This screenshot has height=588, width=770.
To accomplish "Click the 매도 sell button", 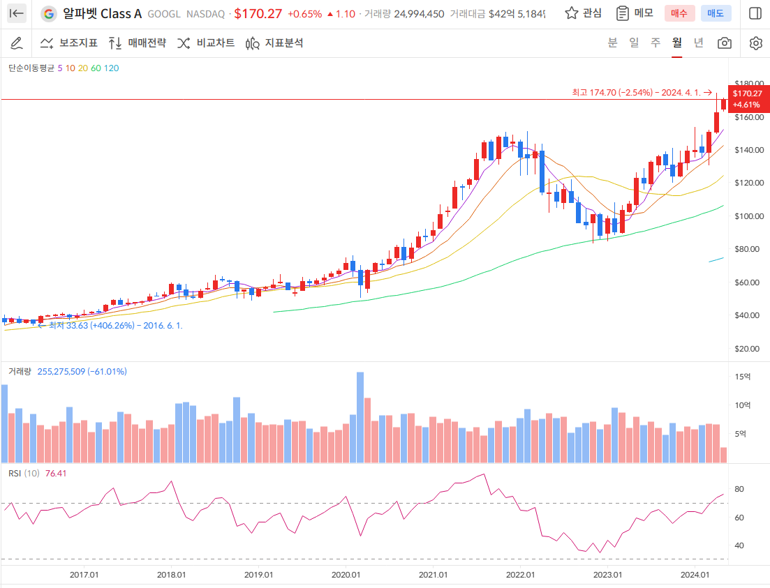I will 716,13.
